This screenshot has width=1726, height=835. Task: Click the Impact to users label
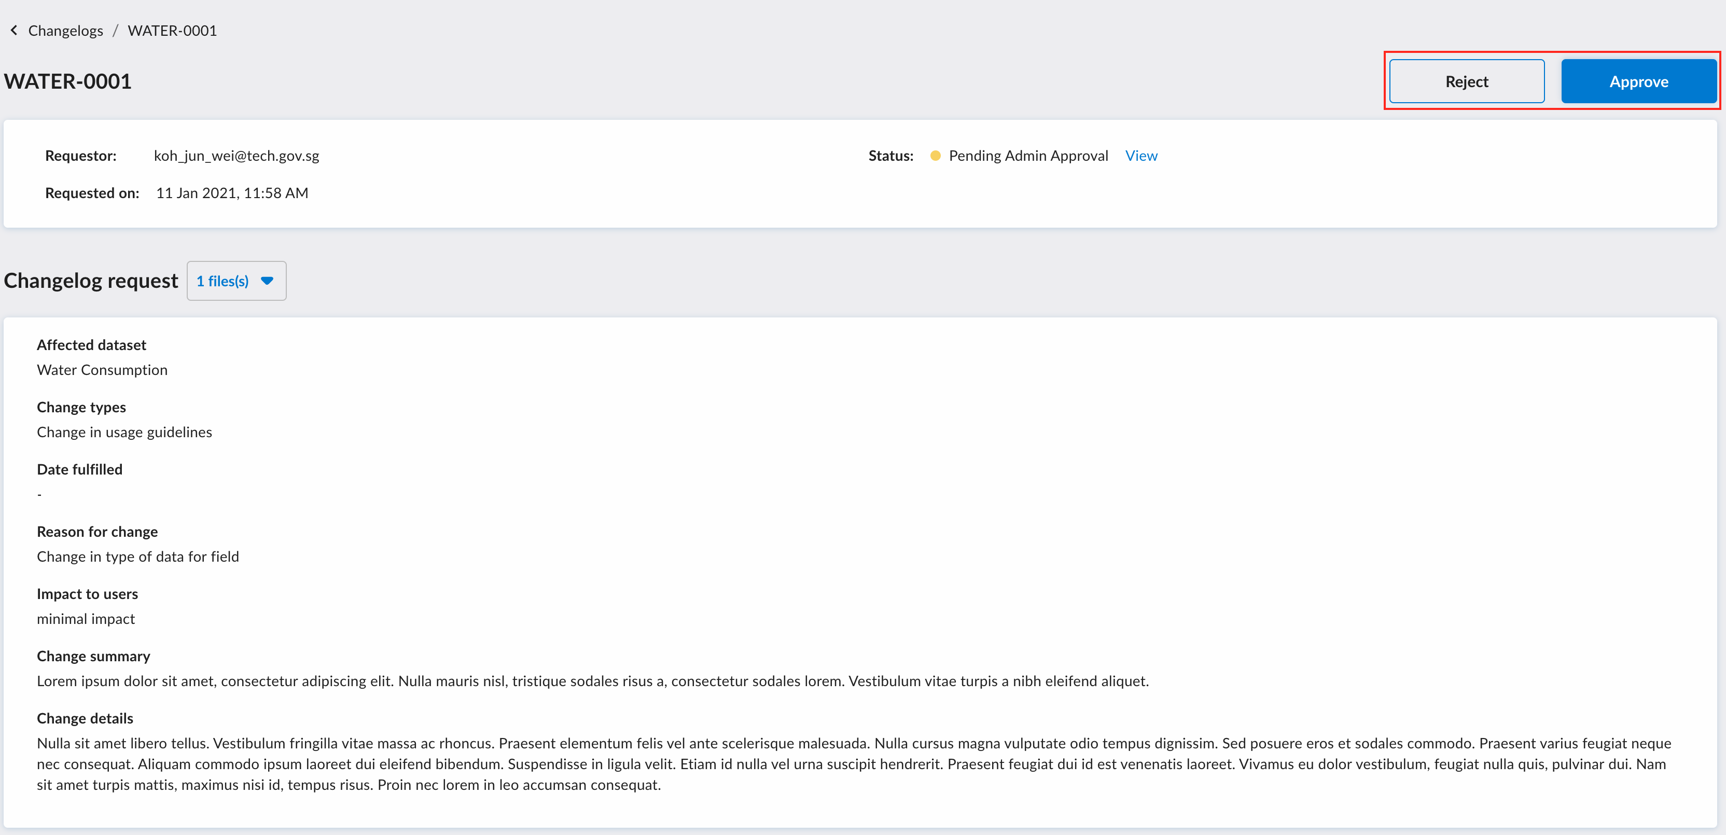coord(87,594)
